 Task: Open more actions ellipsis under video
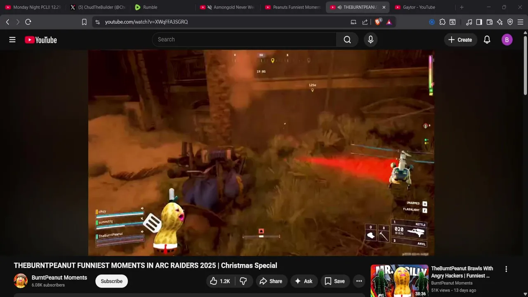tap(359, 281)
